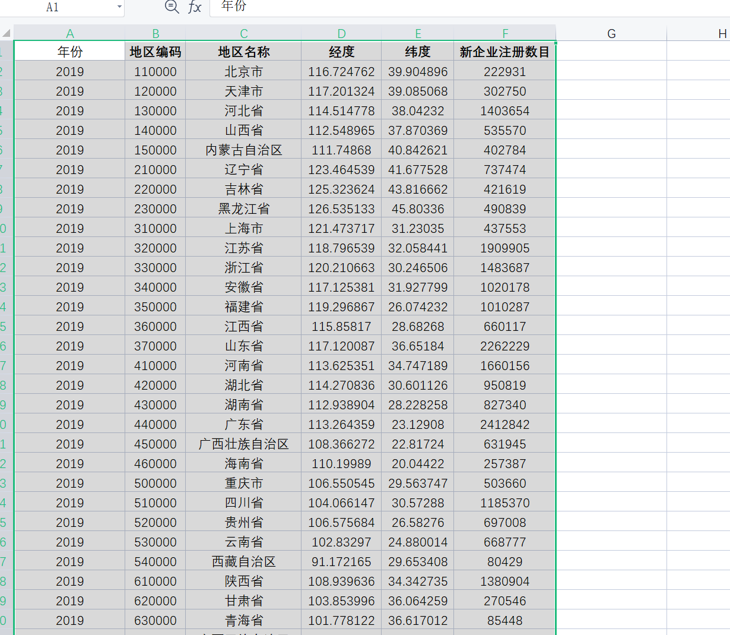Select the cell containing 湖北省
The height and width of the screenshot is (635, 730).
[x=244, y=385]
